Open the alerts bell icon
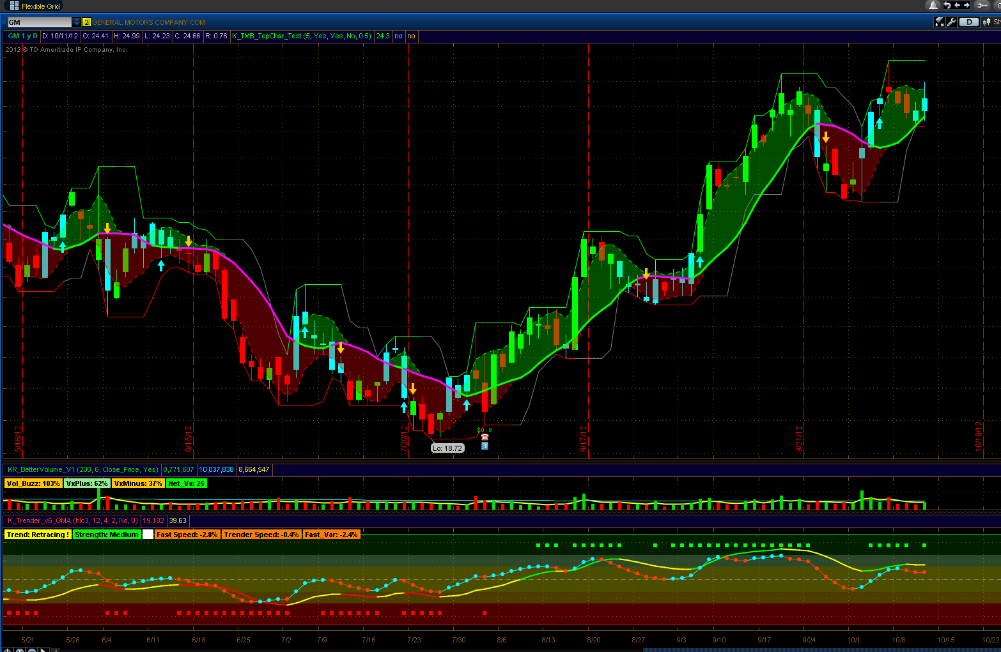Viewport: 1001px width, 652px height. [933, 6]
